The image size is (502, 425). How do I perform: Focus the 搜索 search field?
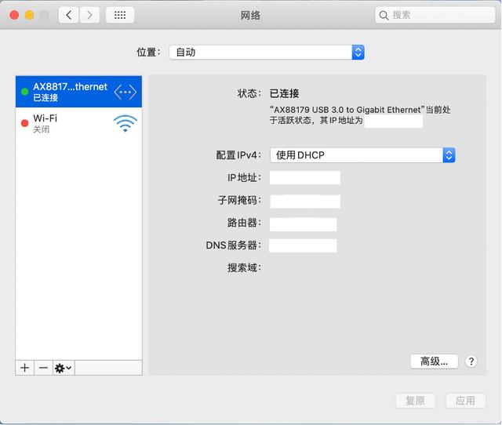point(435,15)
